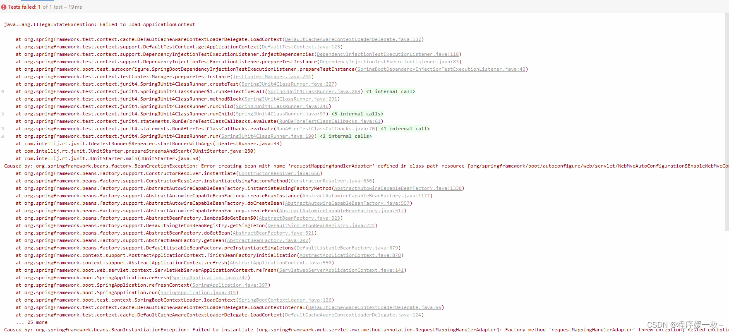Click IdeaTestRunner$Repeater.startRunnerWithArgs stack line
Image resolution: width=729 pixels, height=333 pixels.
[x=149, y=144]
